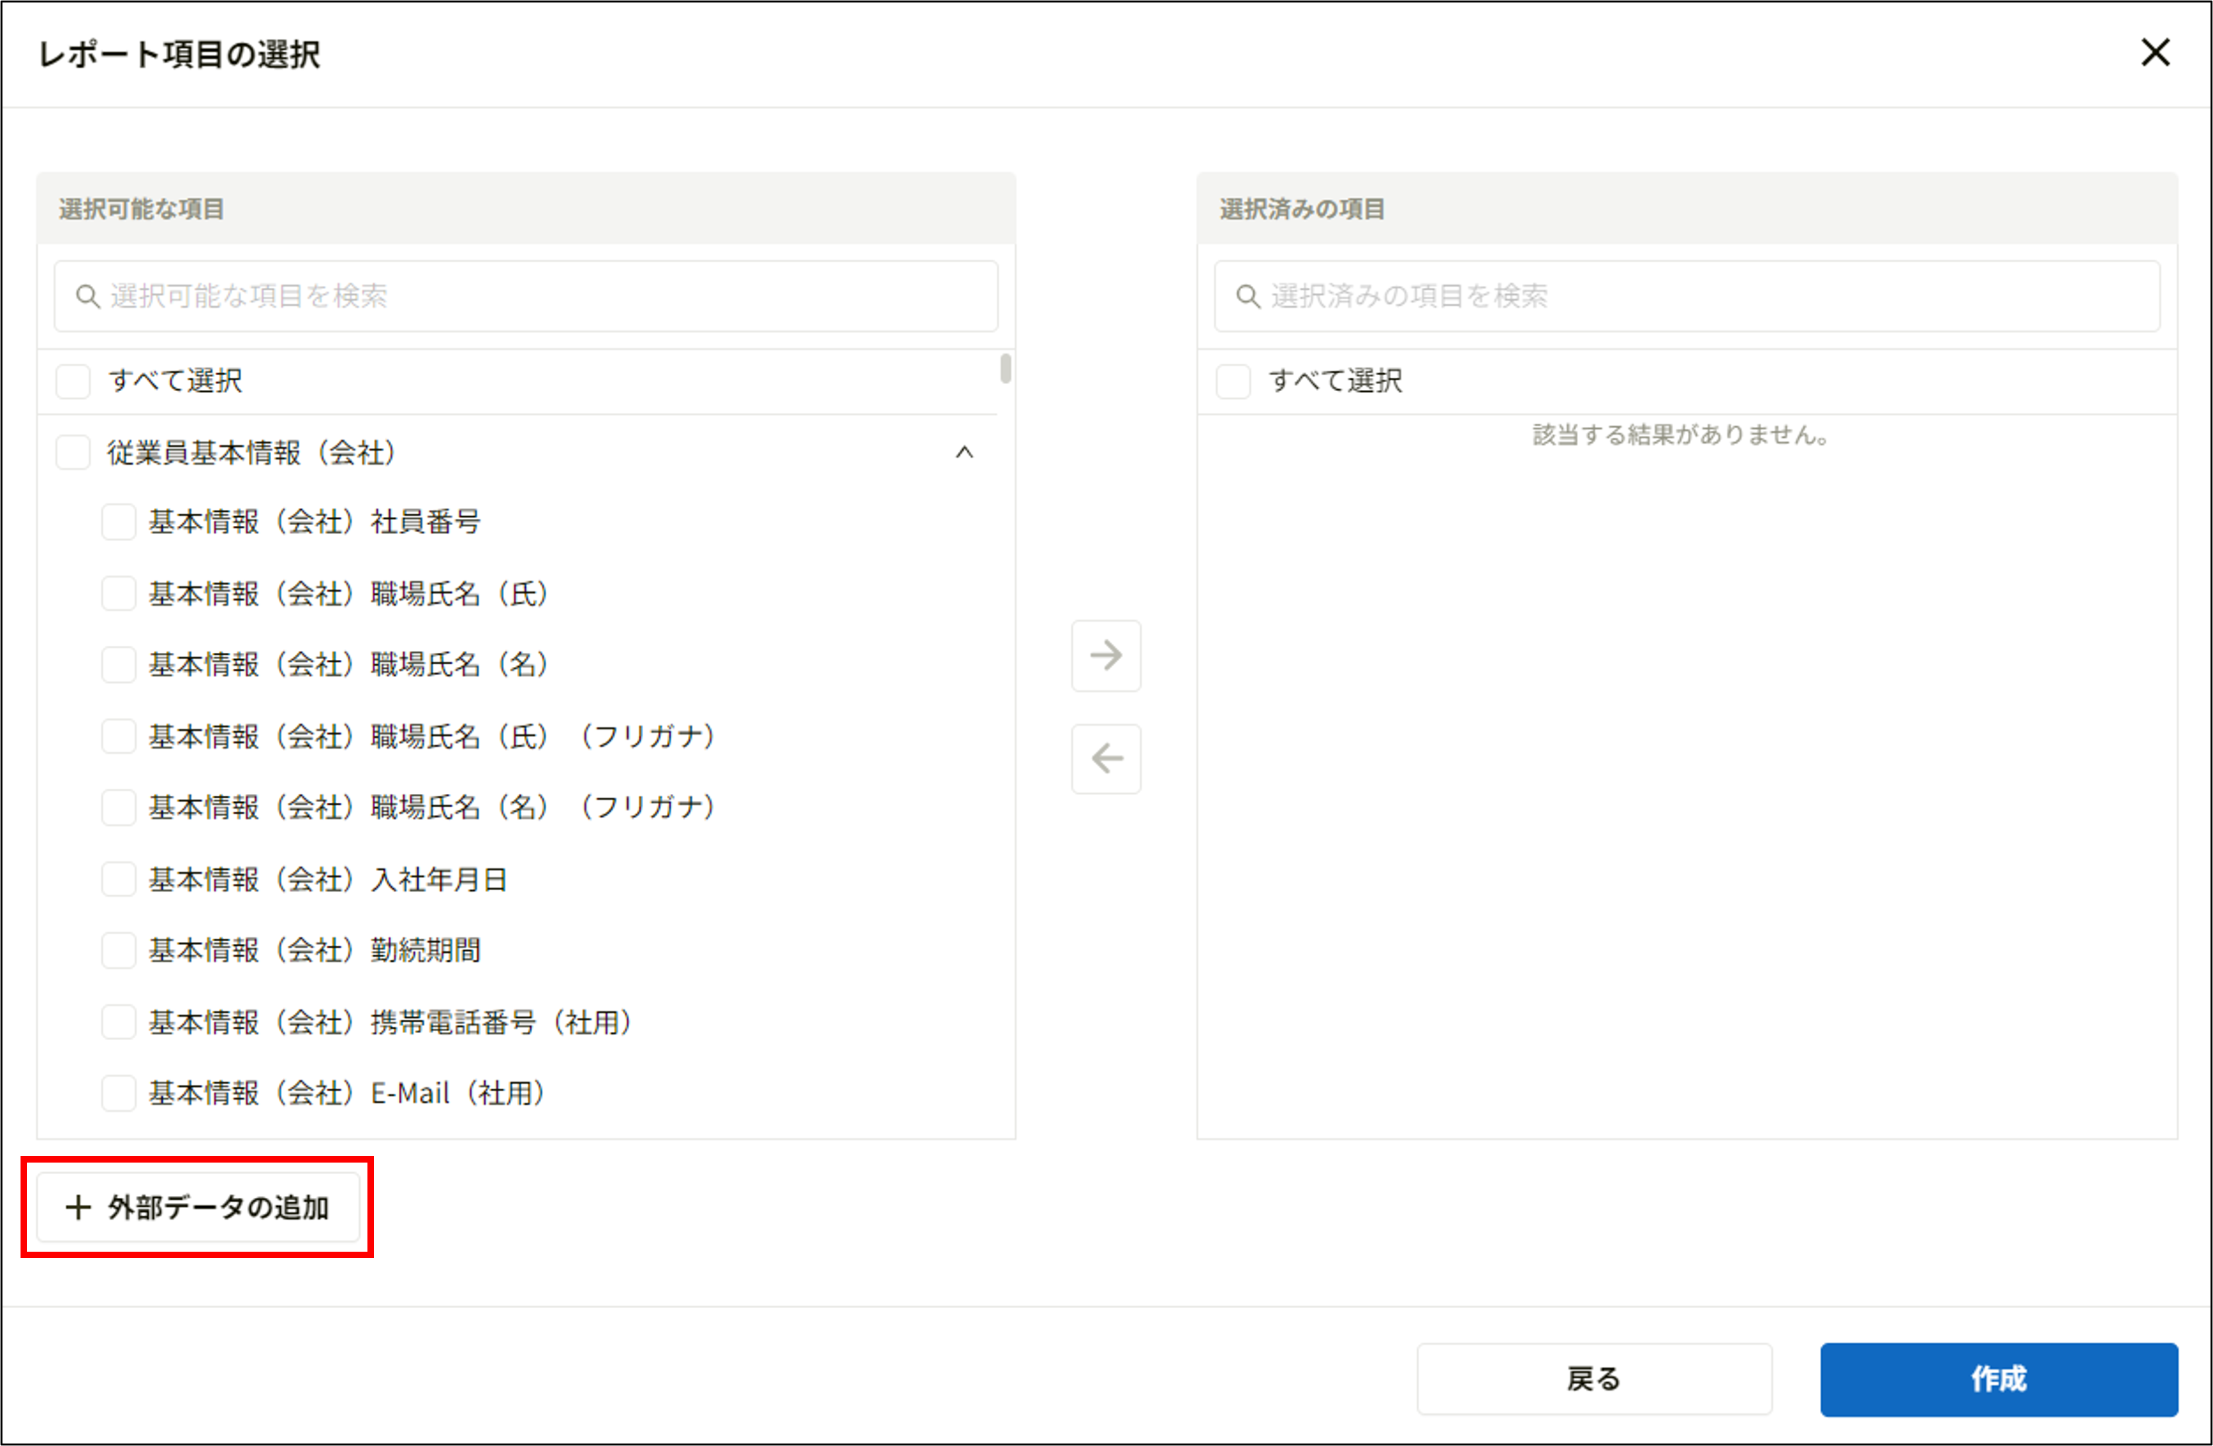The image size is (2213, 1446).
Task: Check 基本情報（会社）入社年月日
Action: point(118,879)
